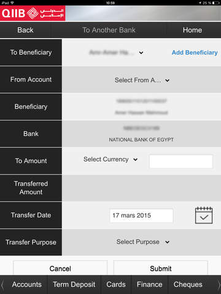Expand the Select Purpose dropdown
Viewport: 221px width, 294px height.
coord(143,242)
